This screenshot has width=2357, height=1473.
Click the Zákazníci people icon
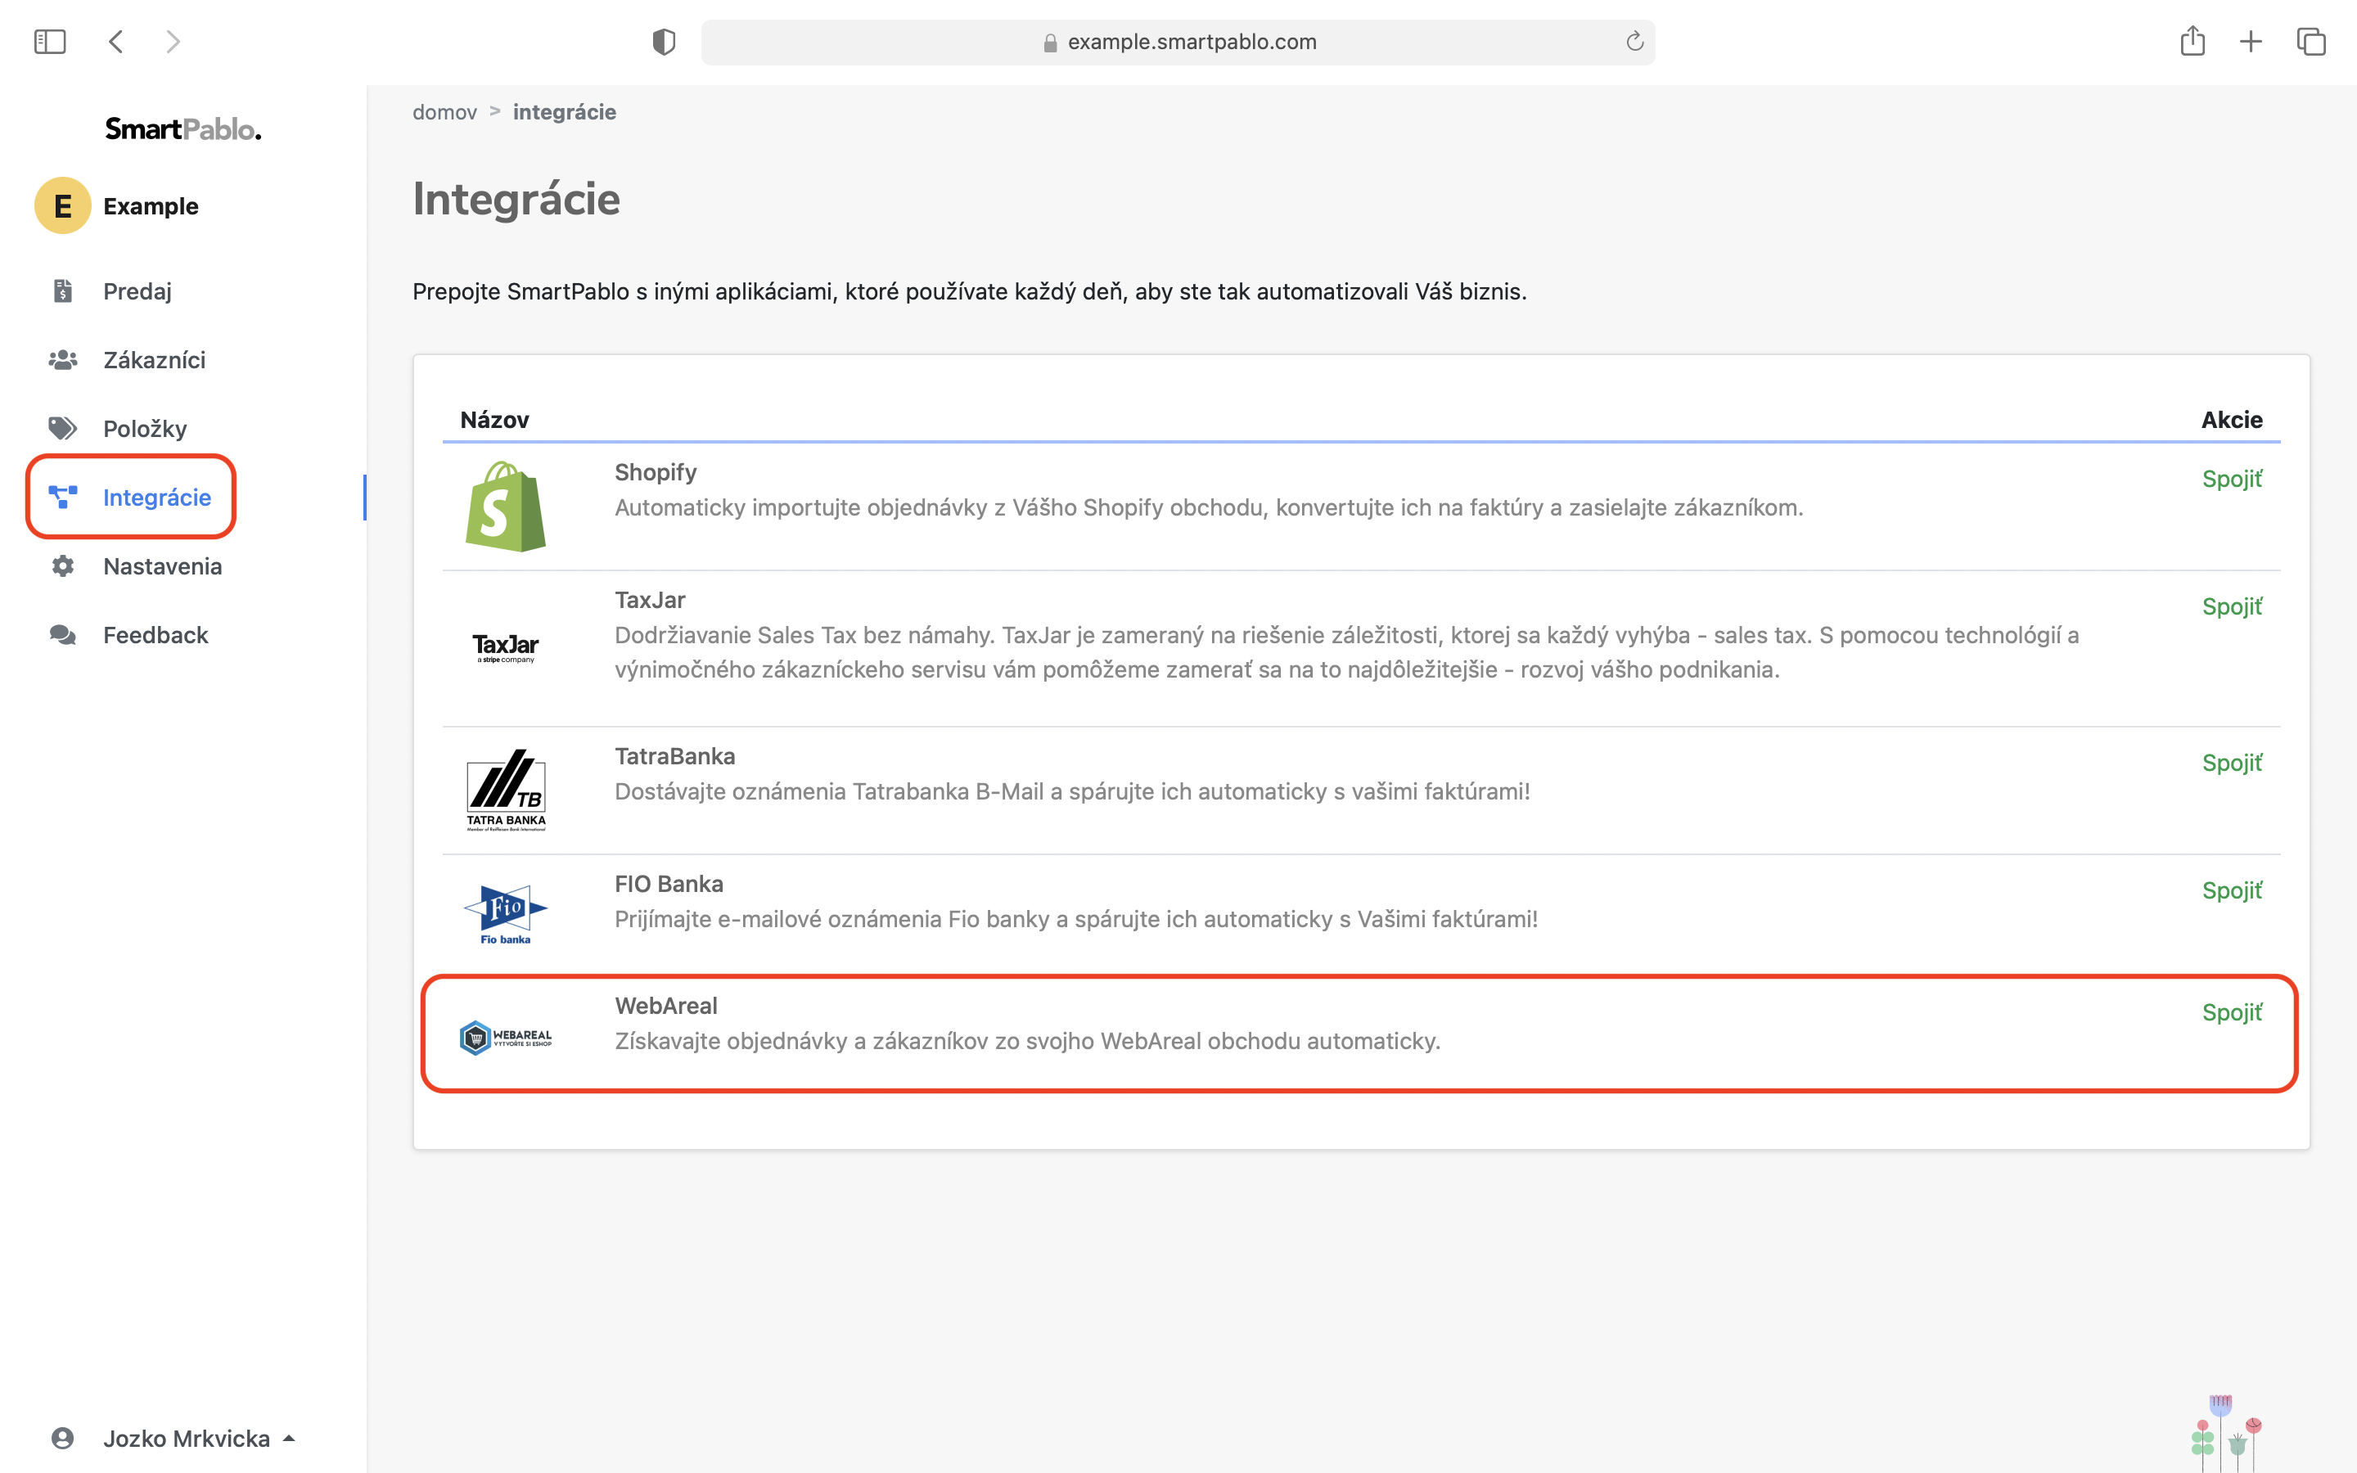click(x=63, y=359)
